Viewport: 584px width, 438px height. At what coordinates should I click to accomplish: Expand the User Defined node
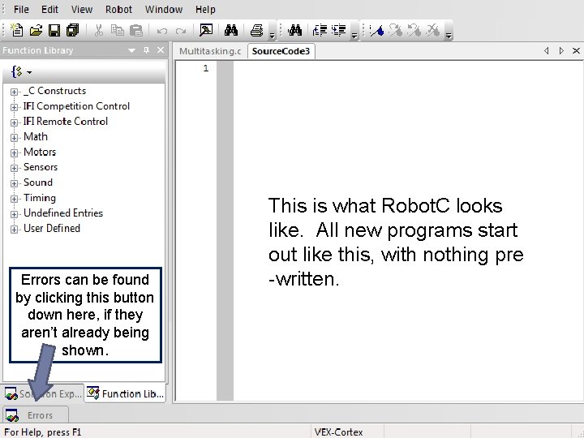[14, 229]
